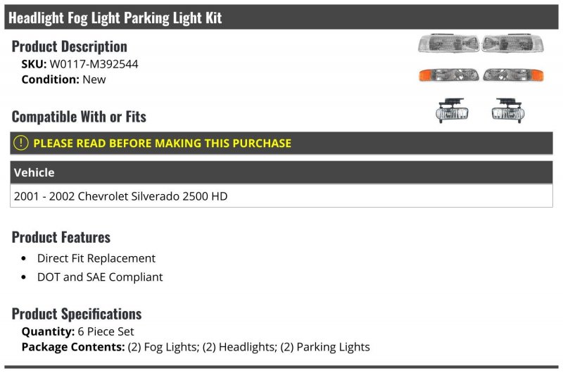The height and width of the screenshot is (373, 563).
Task: Click the "Please Read Before Making This Purchase" notice
Action: click(162, 143)
